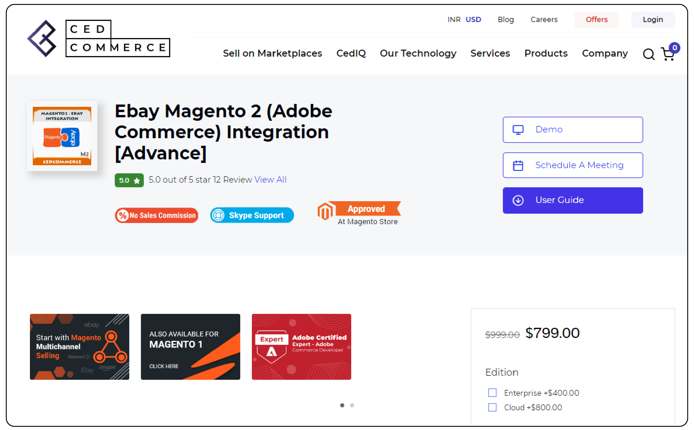Check the Cloud +$800.00 edition box
The height and width of the screenshot is (430, 694).
[492, 407]
